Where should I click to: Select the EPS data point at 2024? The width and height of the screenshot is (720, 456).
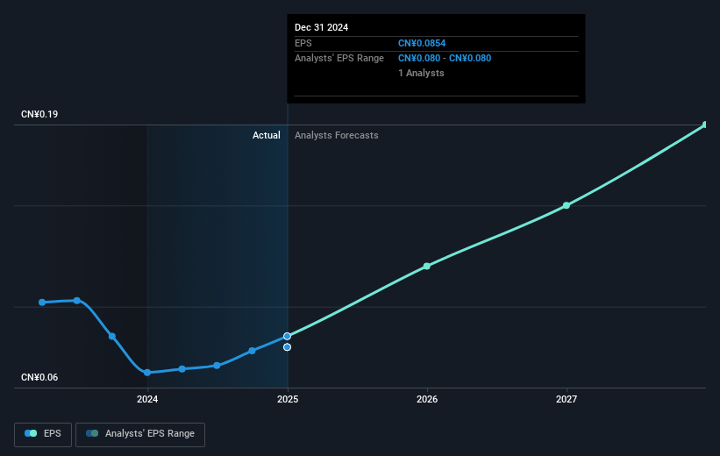[x=147, y=373]
